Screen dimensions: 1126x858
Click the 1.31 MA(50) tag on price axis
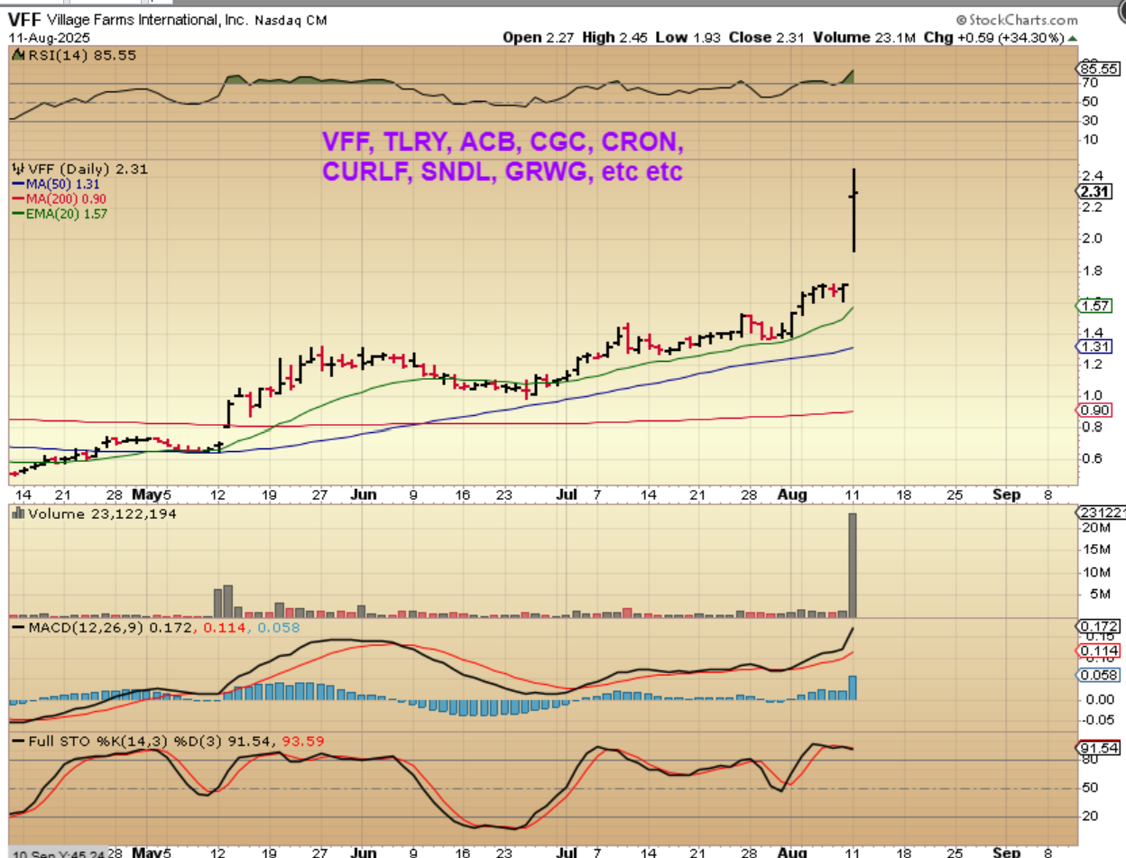(x=1095, y=346)
